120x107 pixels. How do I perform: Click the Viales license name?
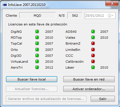(70, 38)
